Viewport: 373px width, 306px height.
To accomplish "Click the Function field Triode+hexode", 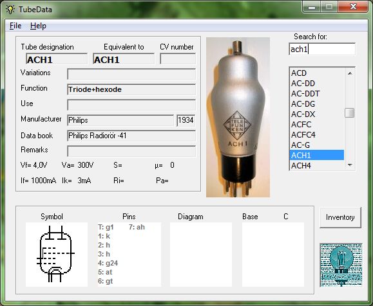I will (x=131, y=89).
